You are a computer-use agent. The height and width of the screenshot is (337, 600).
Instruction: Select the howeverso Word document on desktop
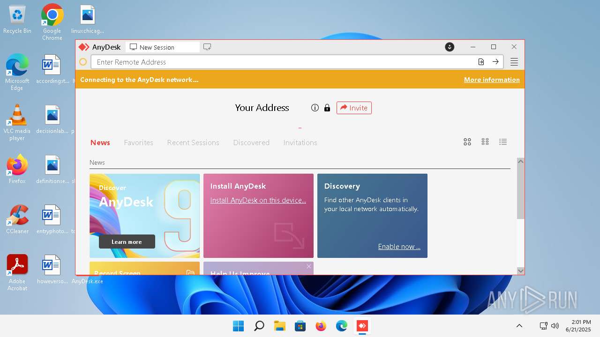coord(52,269)
